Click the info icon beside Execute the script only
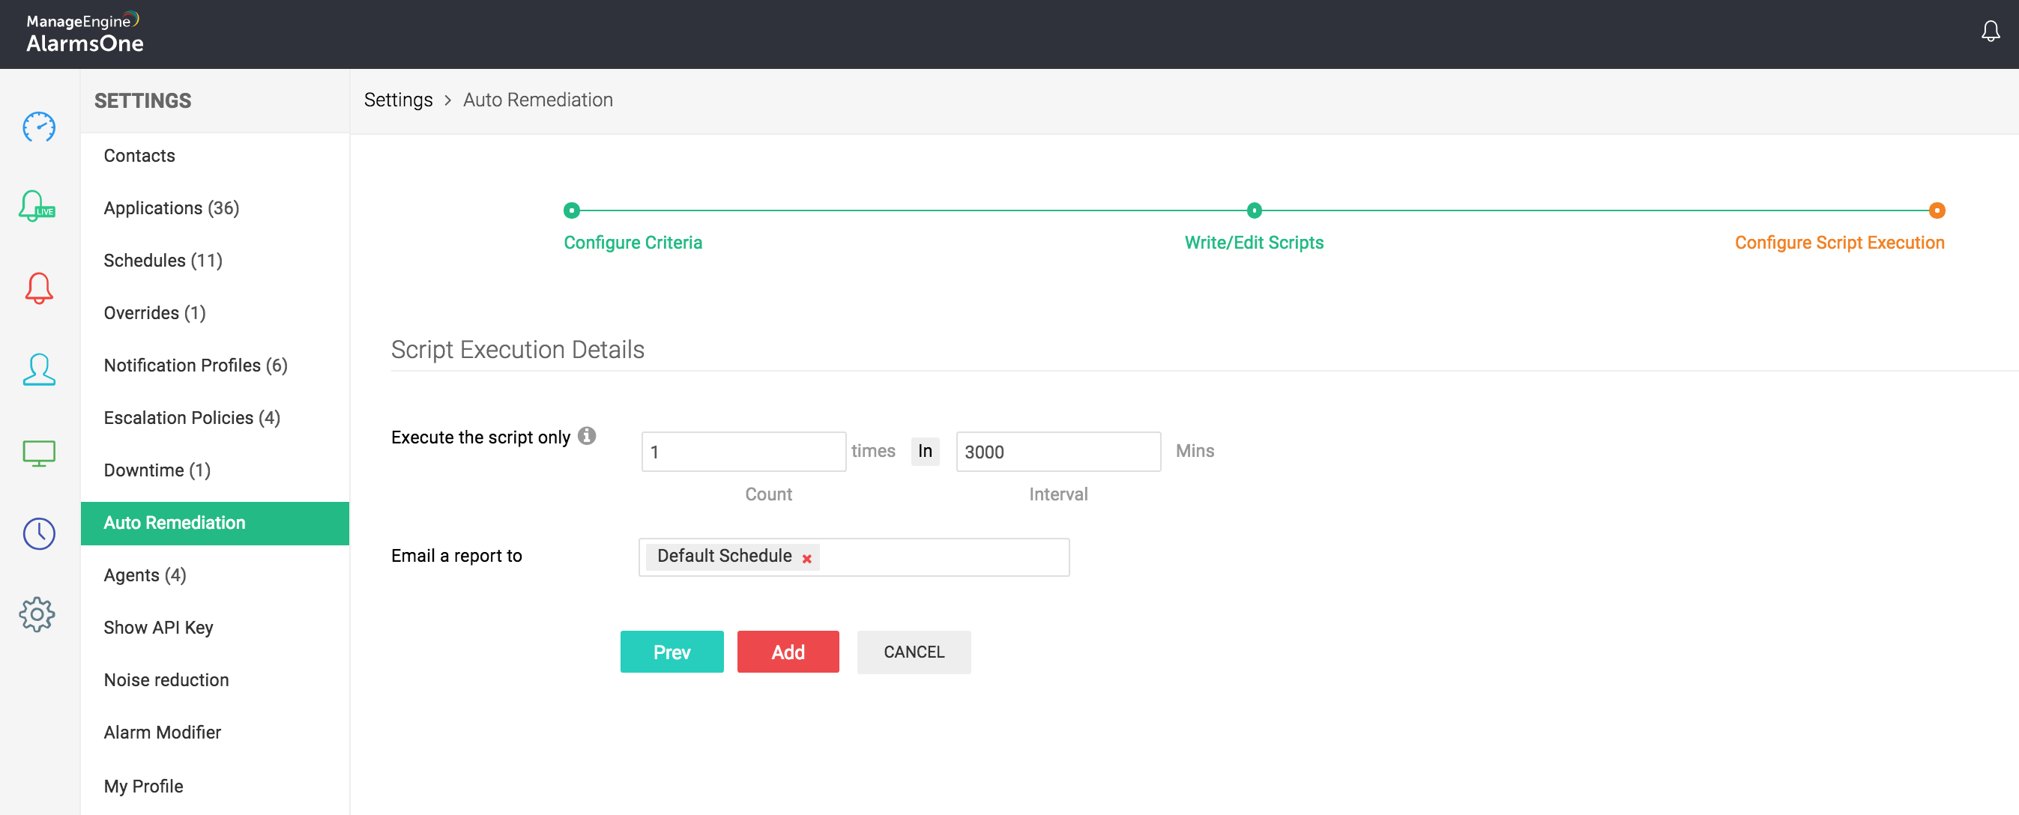2019x815 pixels. (x=586, y=436)
